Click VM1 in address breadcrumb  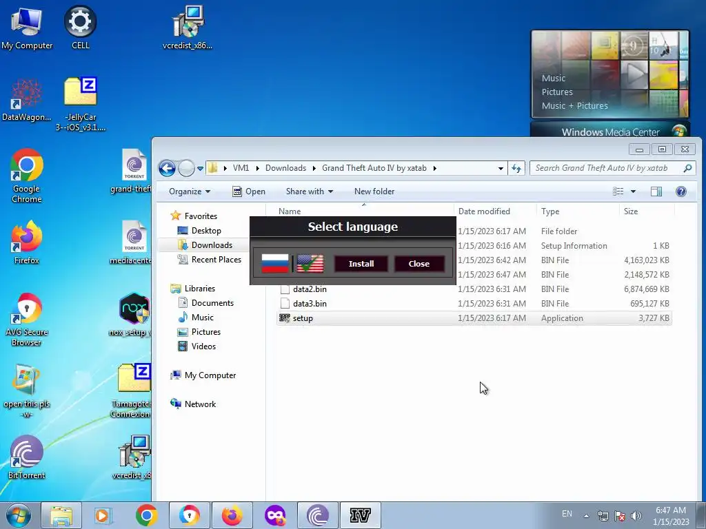(241, 168)
